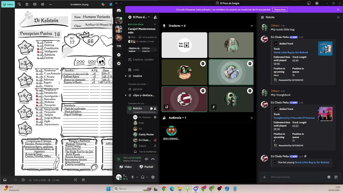The image size is (343, 193).
Task: Click Numb Little Bug album thumbnail
Action: point(325,49)
